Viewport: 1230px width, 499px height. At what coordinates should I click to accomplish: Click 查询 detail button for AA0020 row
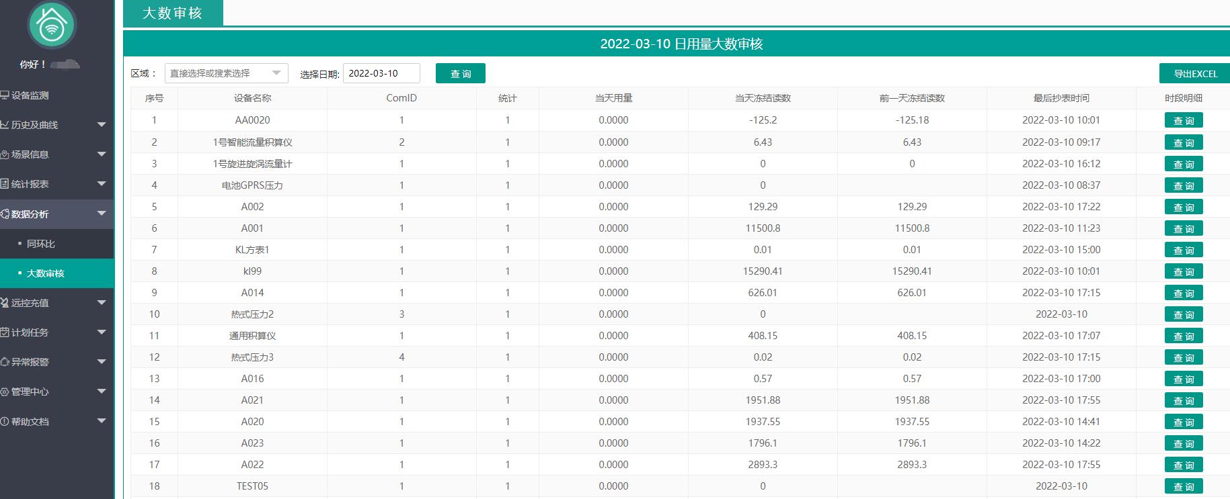pyautogui.click(x=1183, y=121)
